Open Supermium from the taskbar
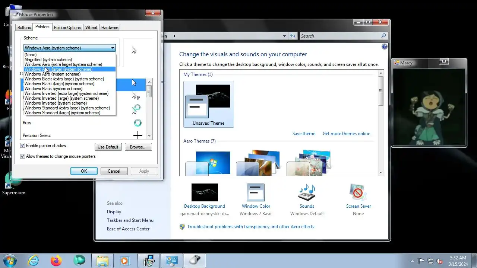Image resolution: width=477 pixels, height=268 pixels. pyautogui.click(x=79, y=261)
